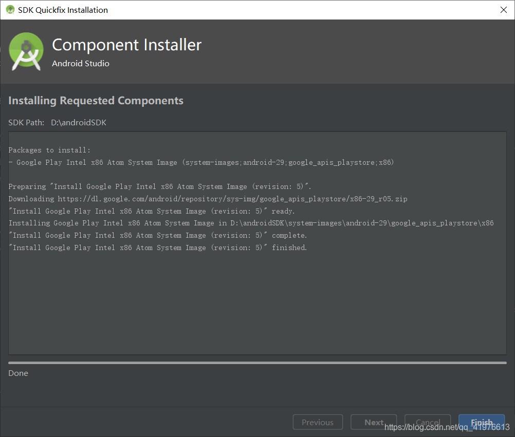Image resolution: width=515 pixels, height=437 pixels.
Task: Click the "Downloading https://dl.google.com" log line
Action: pyautogui.click(x=208, y=199)
